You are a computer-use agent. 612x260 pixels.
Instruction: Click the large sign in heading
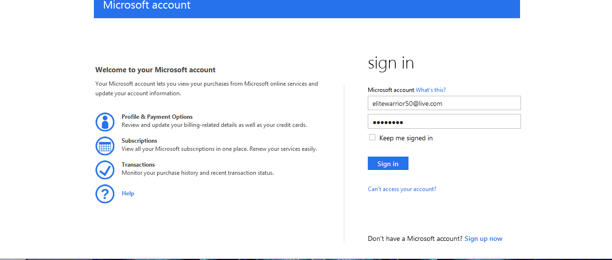point(391,63)
